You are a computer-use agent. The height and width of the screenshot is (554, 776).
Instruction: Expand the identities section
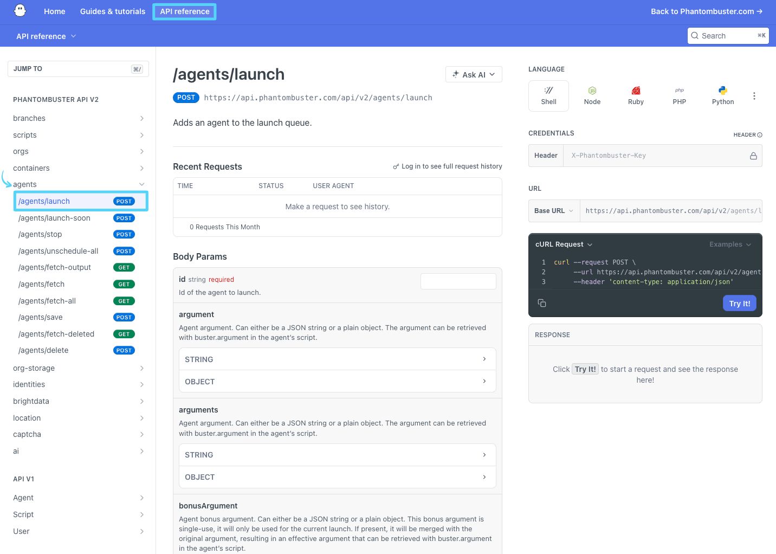coord(78,384)
